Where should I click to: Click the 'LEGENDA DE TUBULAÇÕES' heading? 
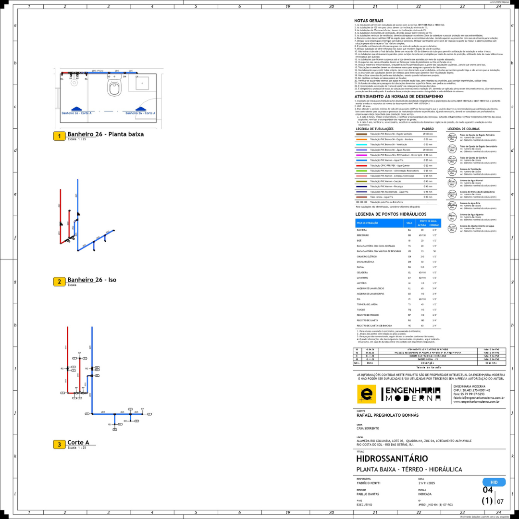pos(375,129)
